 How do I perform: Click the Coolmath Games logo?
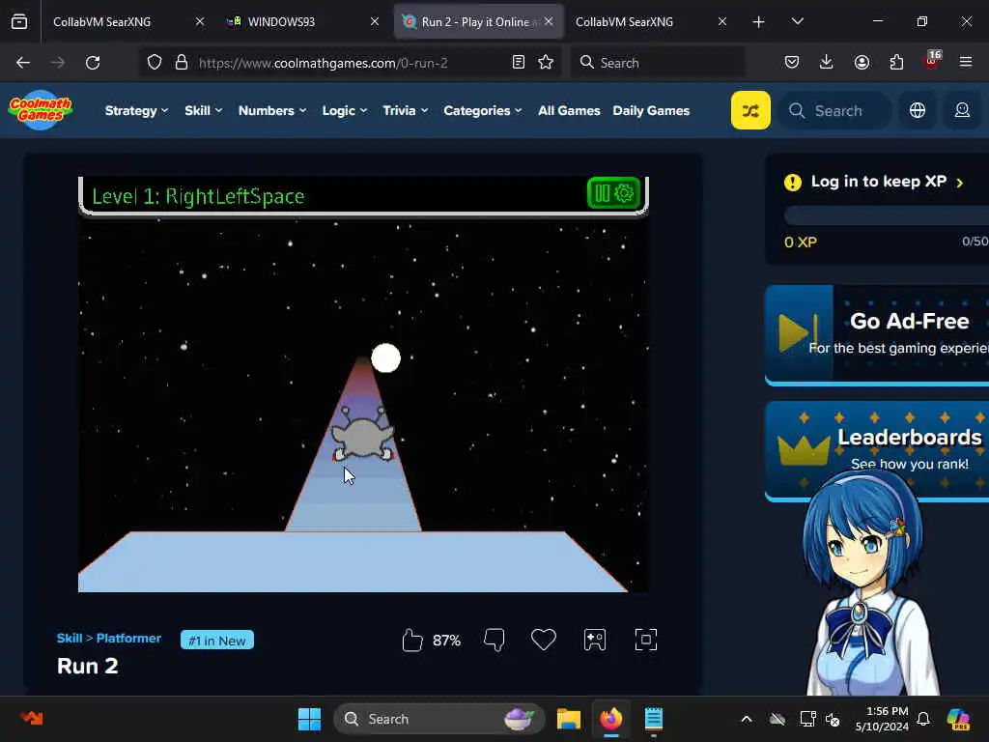click(41, 110)
